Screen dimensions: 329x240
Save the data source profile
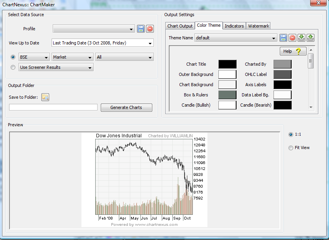[141, 29]
